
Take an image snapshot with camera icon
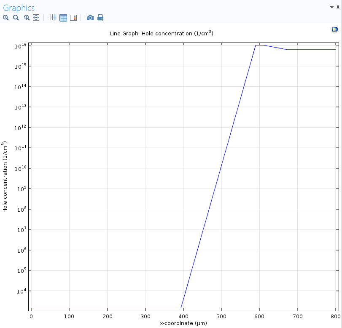point(90,18)
